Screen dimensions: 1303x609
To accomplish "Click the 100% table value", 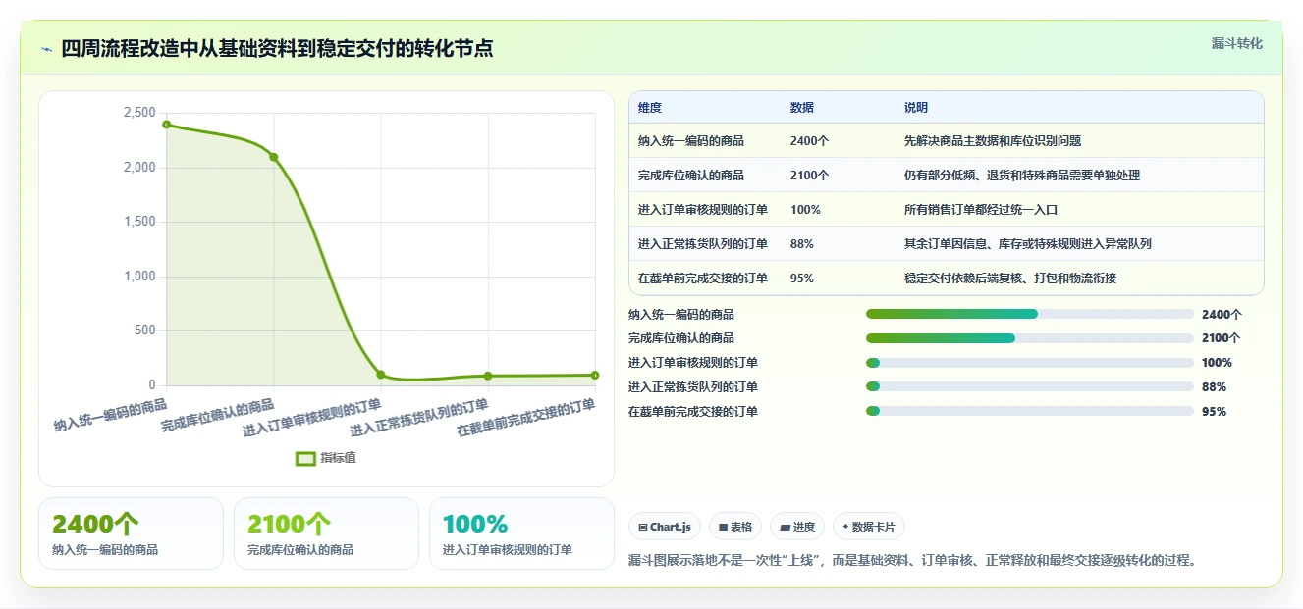I will (x=805, y=210).
